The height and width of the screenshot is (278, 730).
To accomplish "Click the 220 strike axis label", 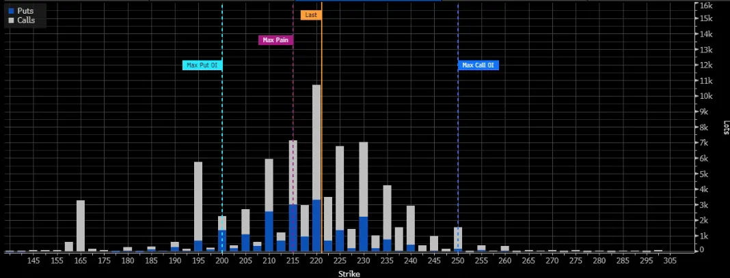I will click(316, 261).
